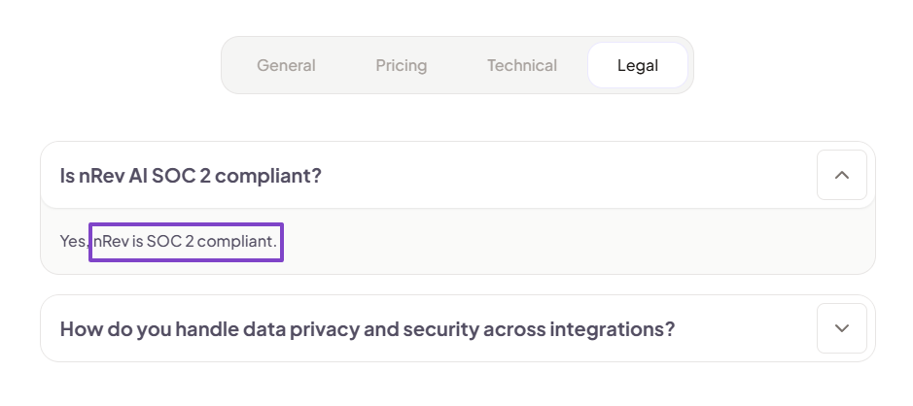The image size is (913, 406).
Task: Click the "Is nRev AI SOC 2 compliant?" heading
Action: (191, 176)
